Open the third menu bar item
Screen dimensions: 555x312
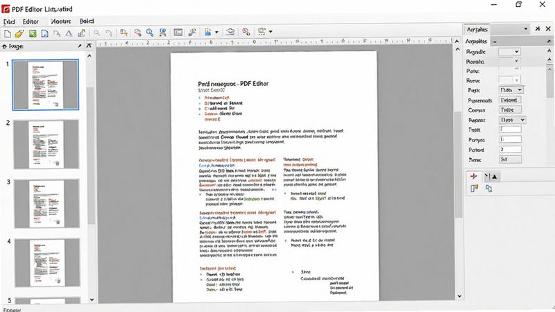pos(60,21)
